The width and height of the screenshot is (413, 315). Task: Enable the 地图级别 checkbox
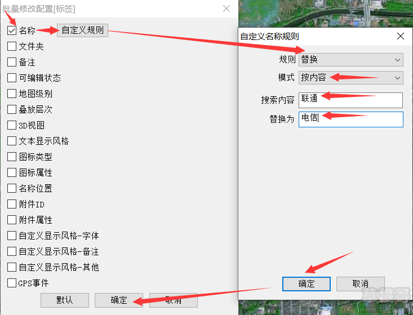click(x=12, y=94)
